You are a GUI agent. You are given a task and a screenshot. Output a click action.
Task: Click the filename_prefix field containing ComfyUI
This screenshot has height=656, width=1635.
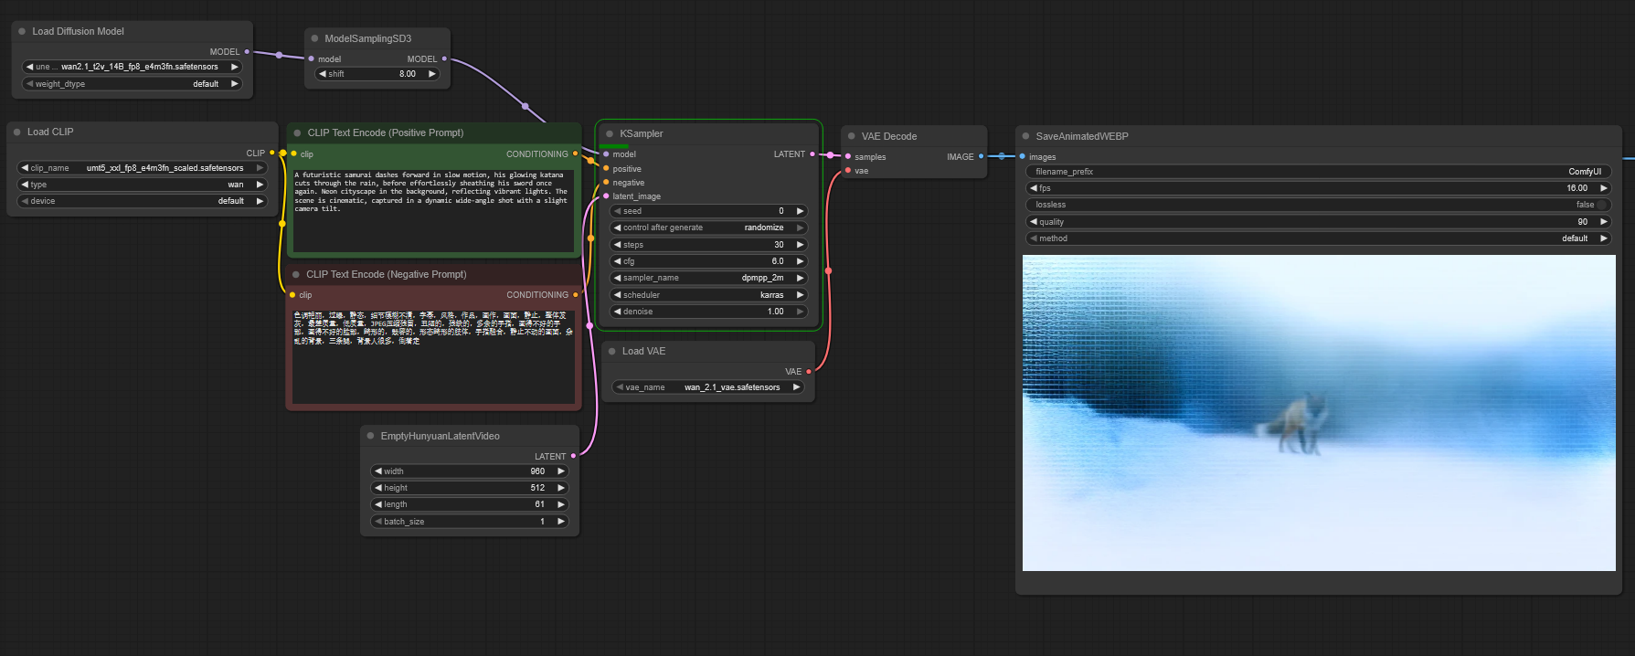1318,172
